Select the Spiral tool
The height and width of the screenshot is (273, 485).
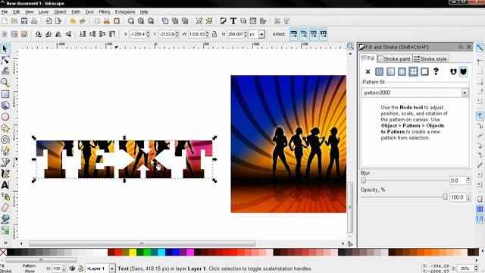pyautogui.click(x=5, y=140)
